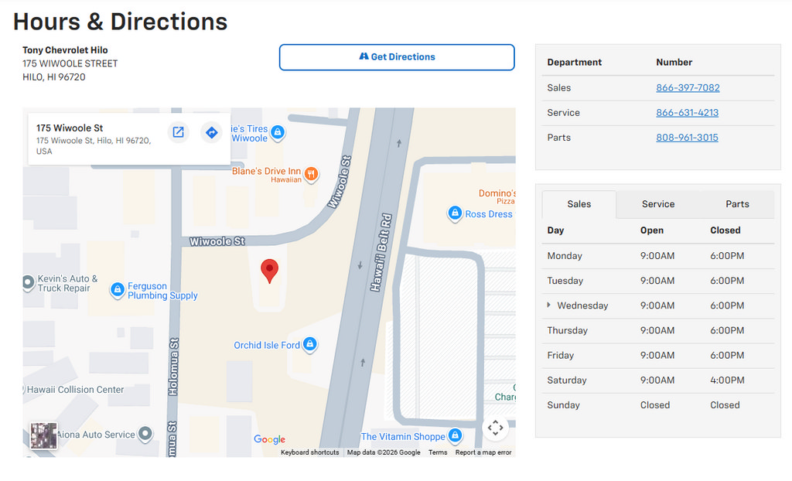Call Sales number 866-397-7082
Screen dimensions: 792x481
point(688,88)
